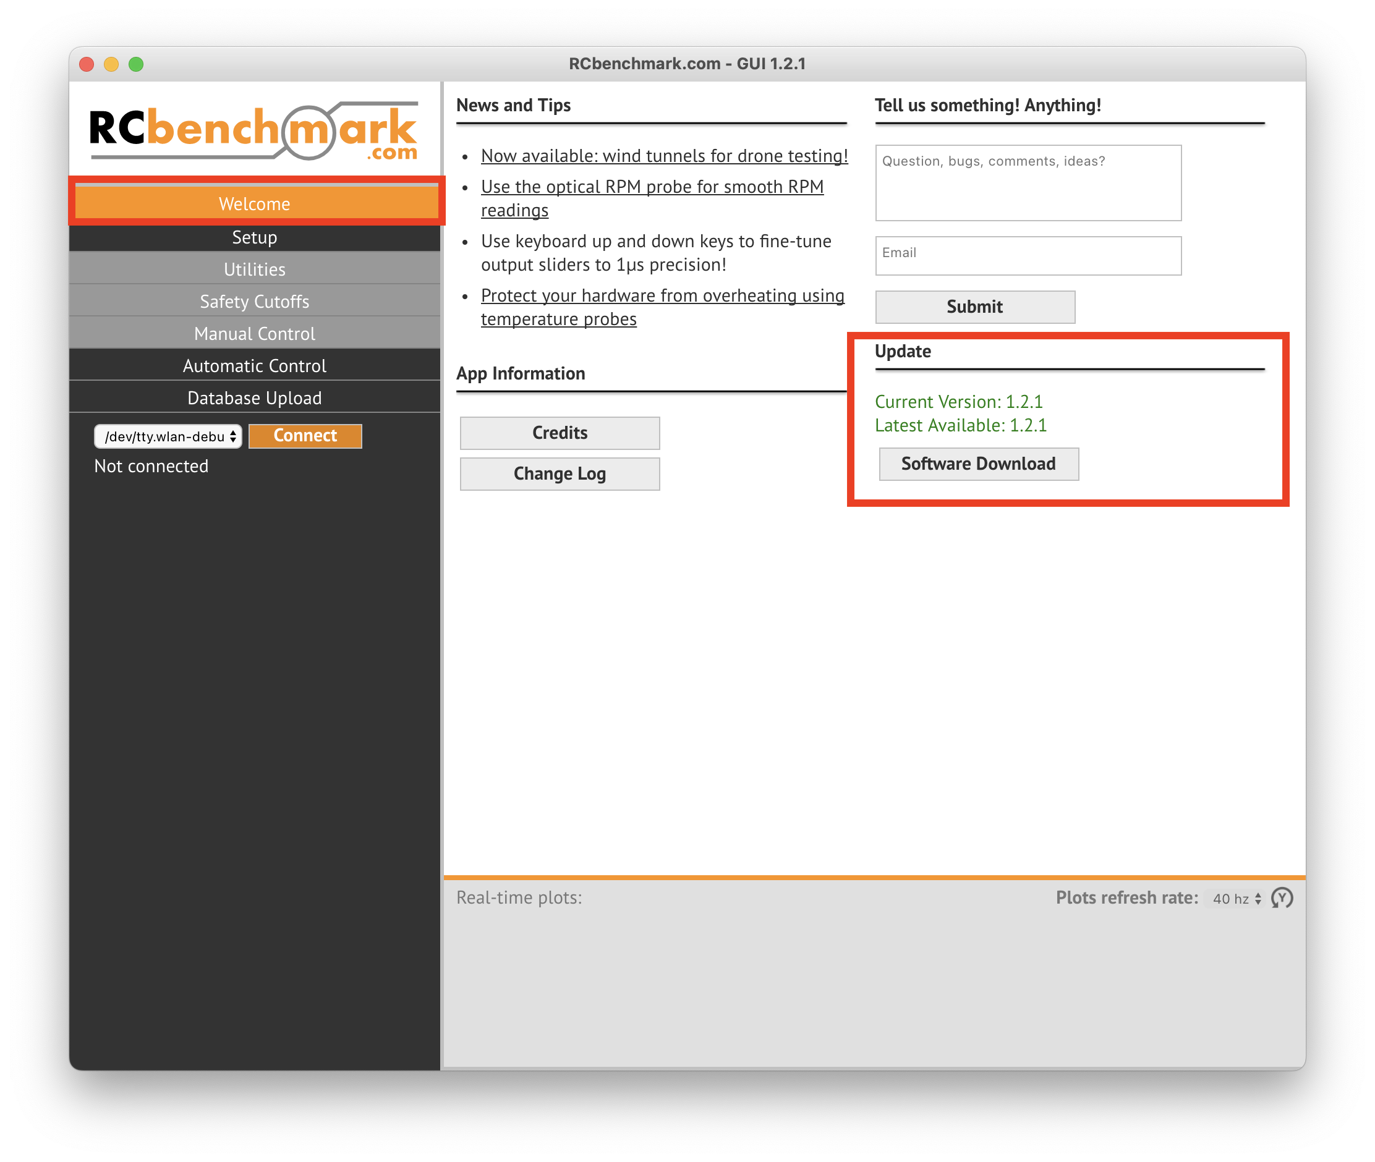Image resolution: width=1375 pixels, height=1162 pixels.
Task: Click the yellow minimize window button
Action: point(111,64)
